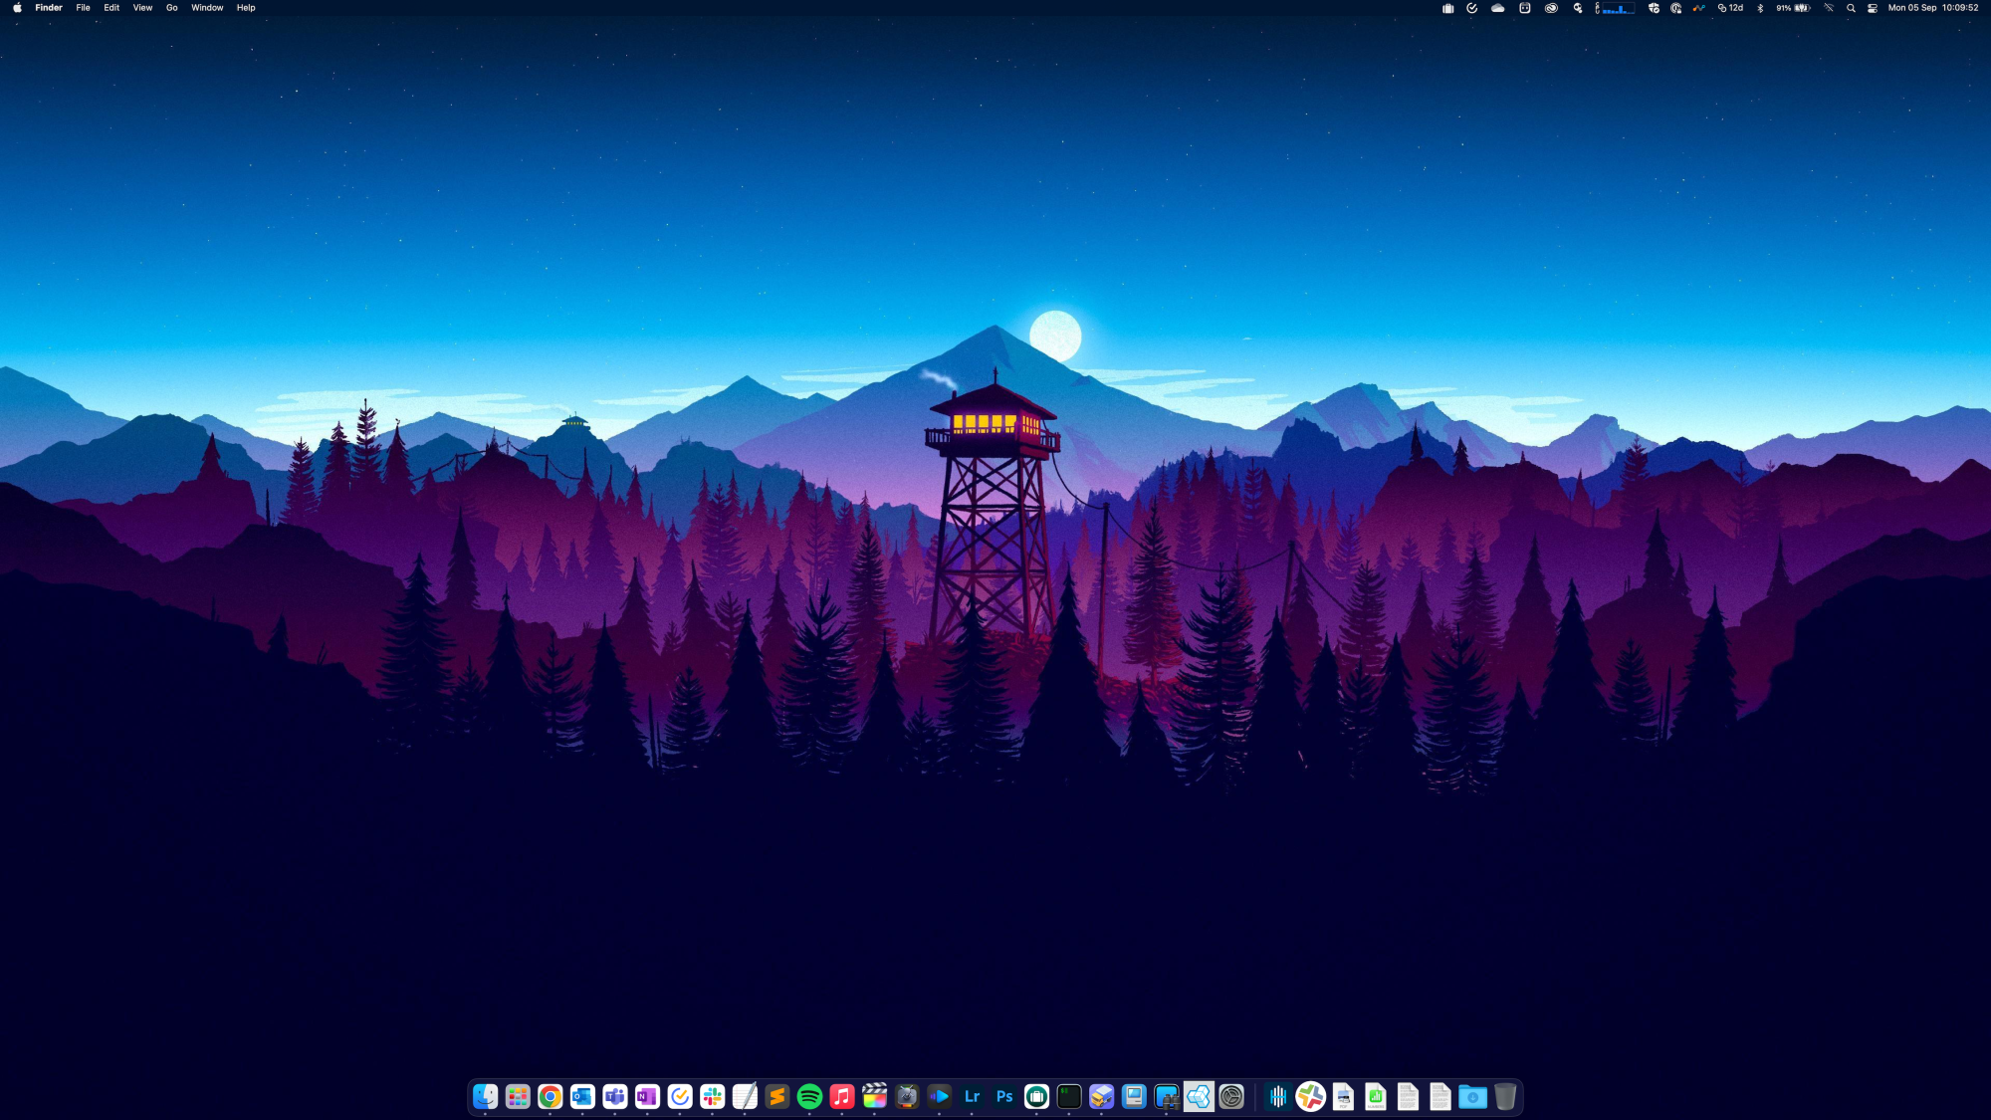Click the Bluetooth menu bar icon
The height and width of the screenshot is (1120, 1991).
pyautogui.click(x=1760, y=8)
